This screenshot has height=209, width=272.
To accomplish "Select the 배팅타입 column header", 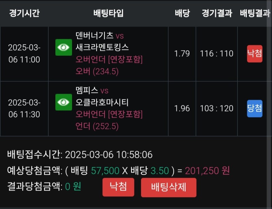I will 108,13.
